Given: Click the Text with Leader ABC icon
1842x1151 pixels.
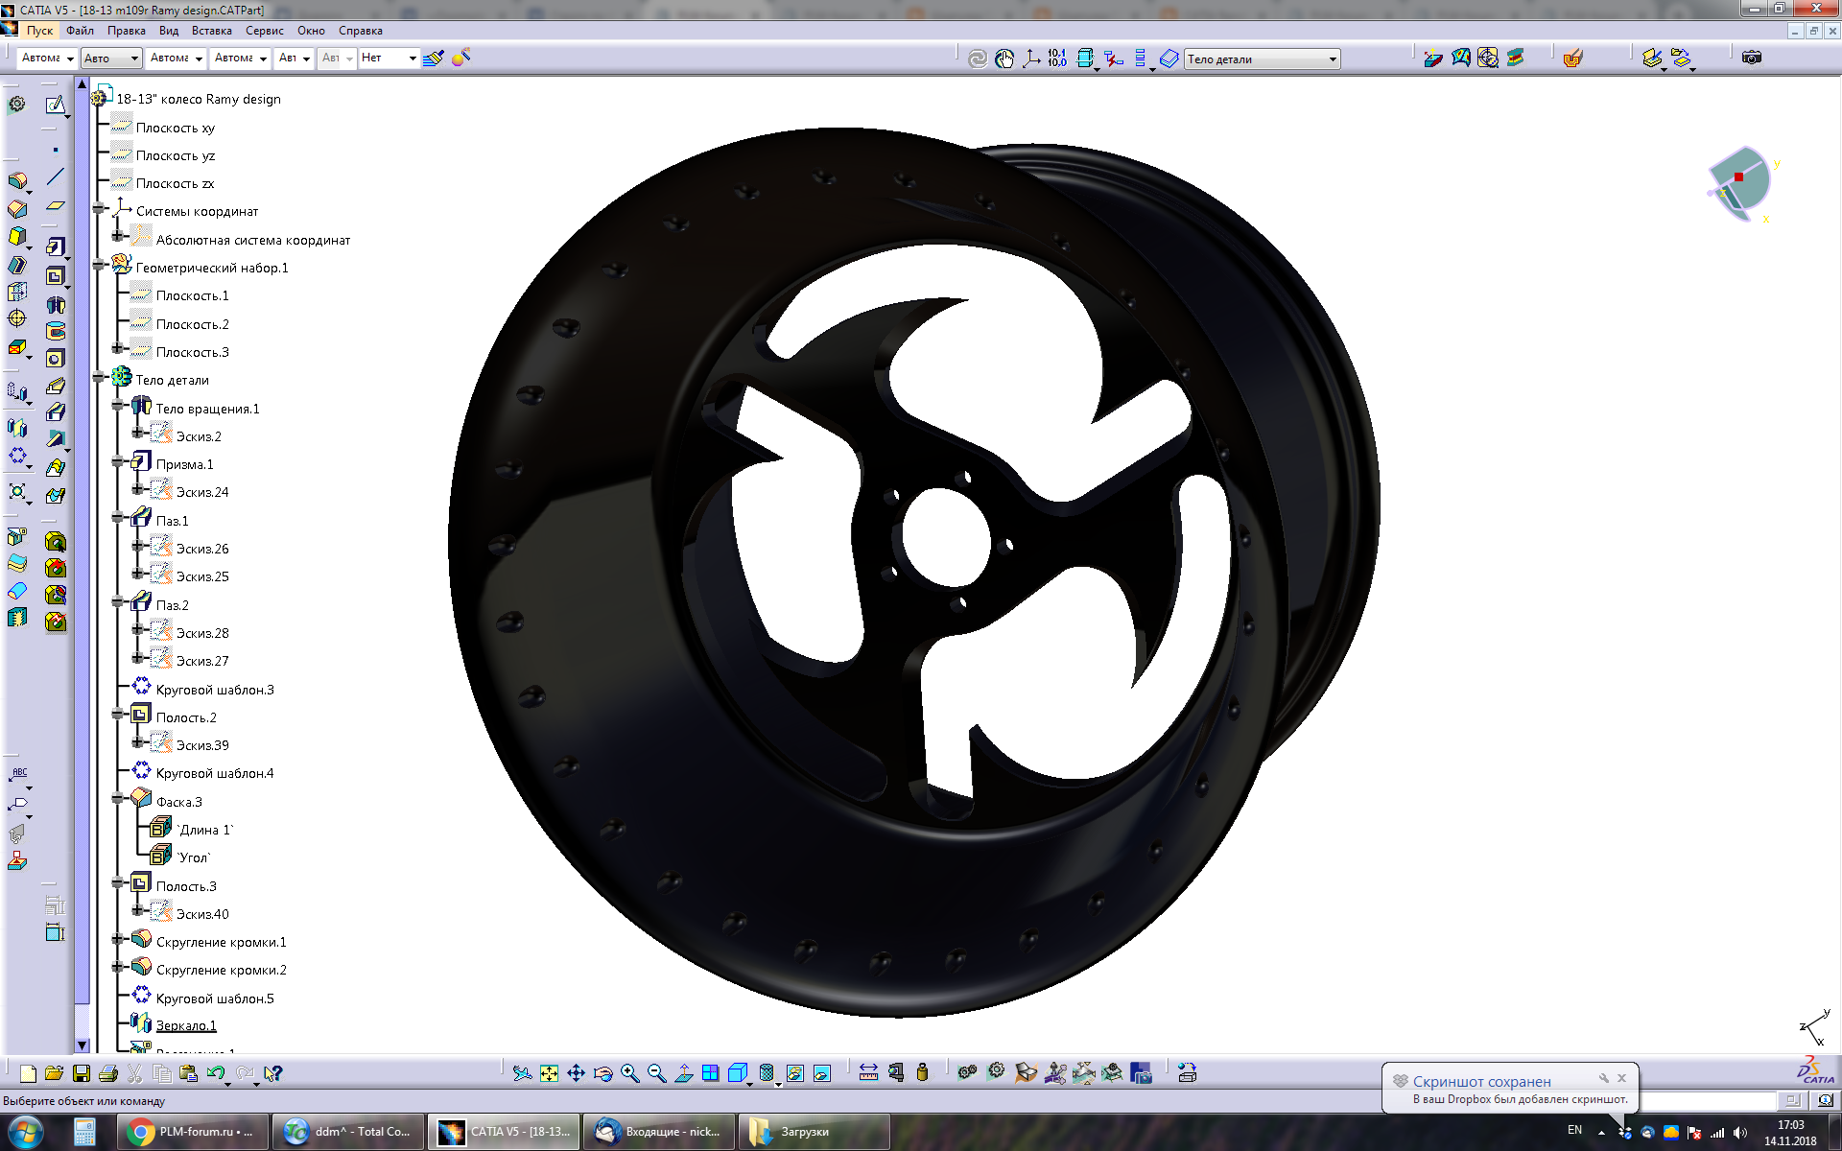Looking at the screenshot, I should 17,775.
